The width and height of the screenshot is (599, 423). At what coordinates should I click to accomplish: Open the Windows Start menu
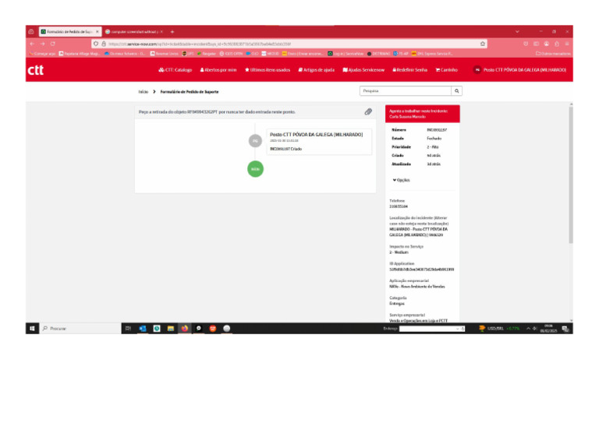click(32, 329)
